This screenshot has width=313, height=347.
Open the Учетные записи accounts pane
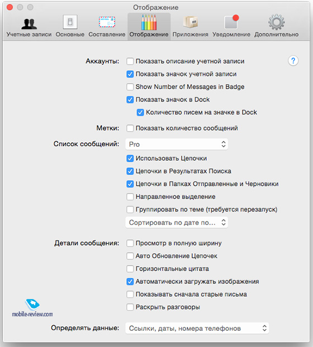(x=29, y=26)
